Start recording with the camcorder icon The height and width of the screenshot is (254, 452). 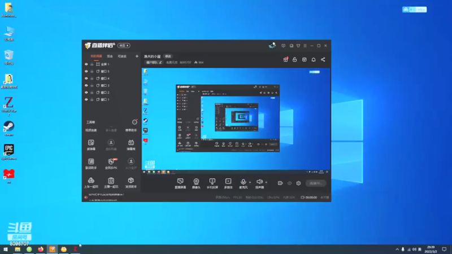[x=280, y=183]
